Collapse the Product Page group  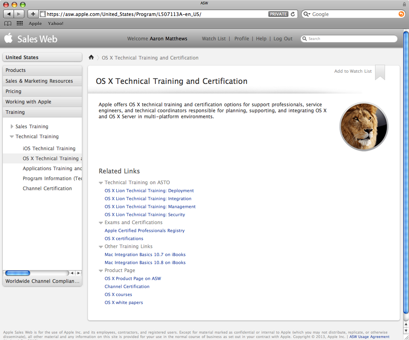(x=101, y=271)
